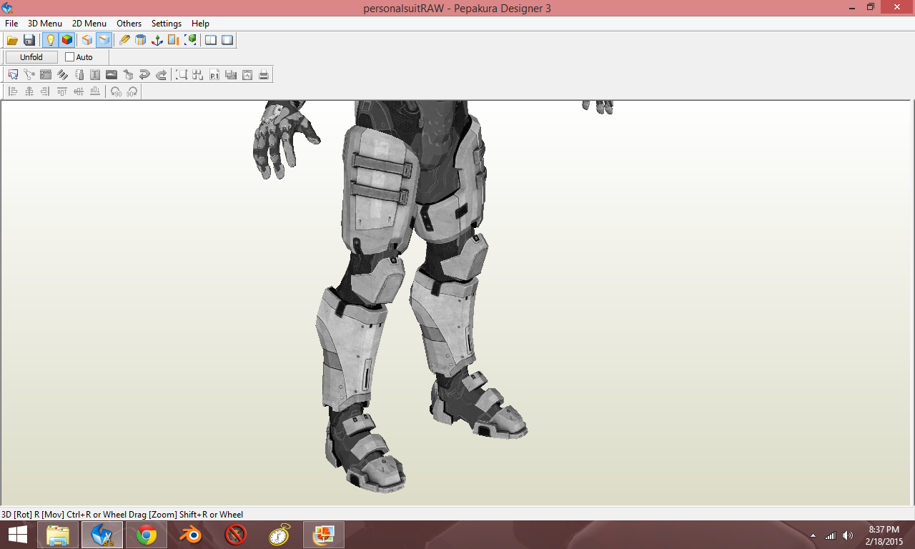Viewport: 915px width, 549px height.
Task: Open a file with the folder icon
Action: (12, 40)
